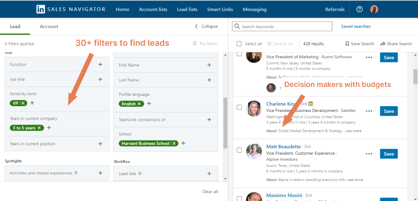Expand the TeamLink connections of row
Screen dimensions: 418x201
(x=166, y=120)
